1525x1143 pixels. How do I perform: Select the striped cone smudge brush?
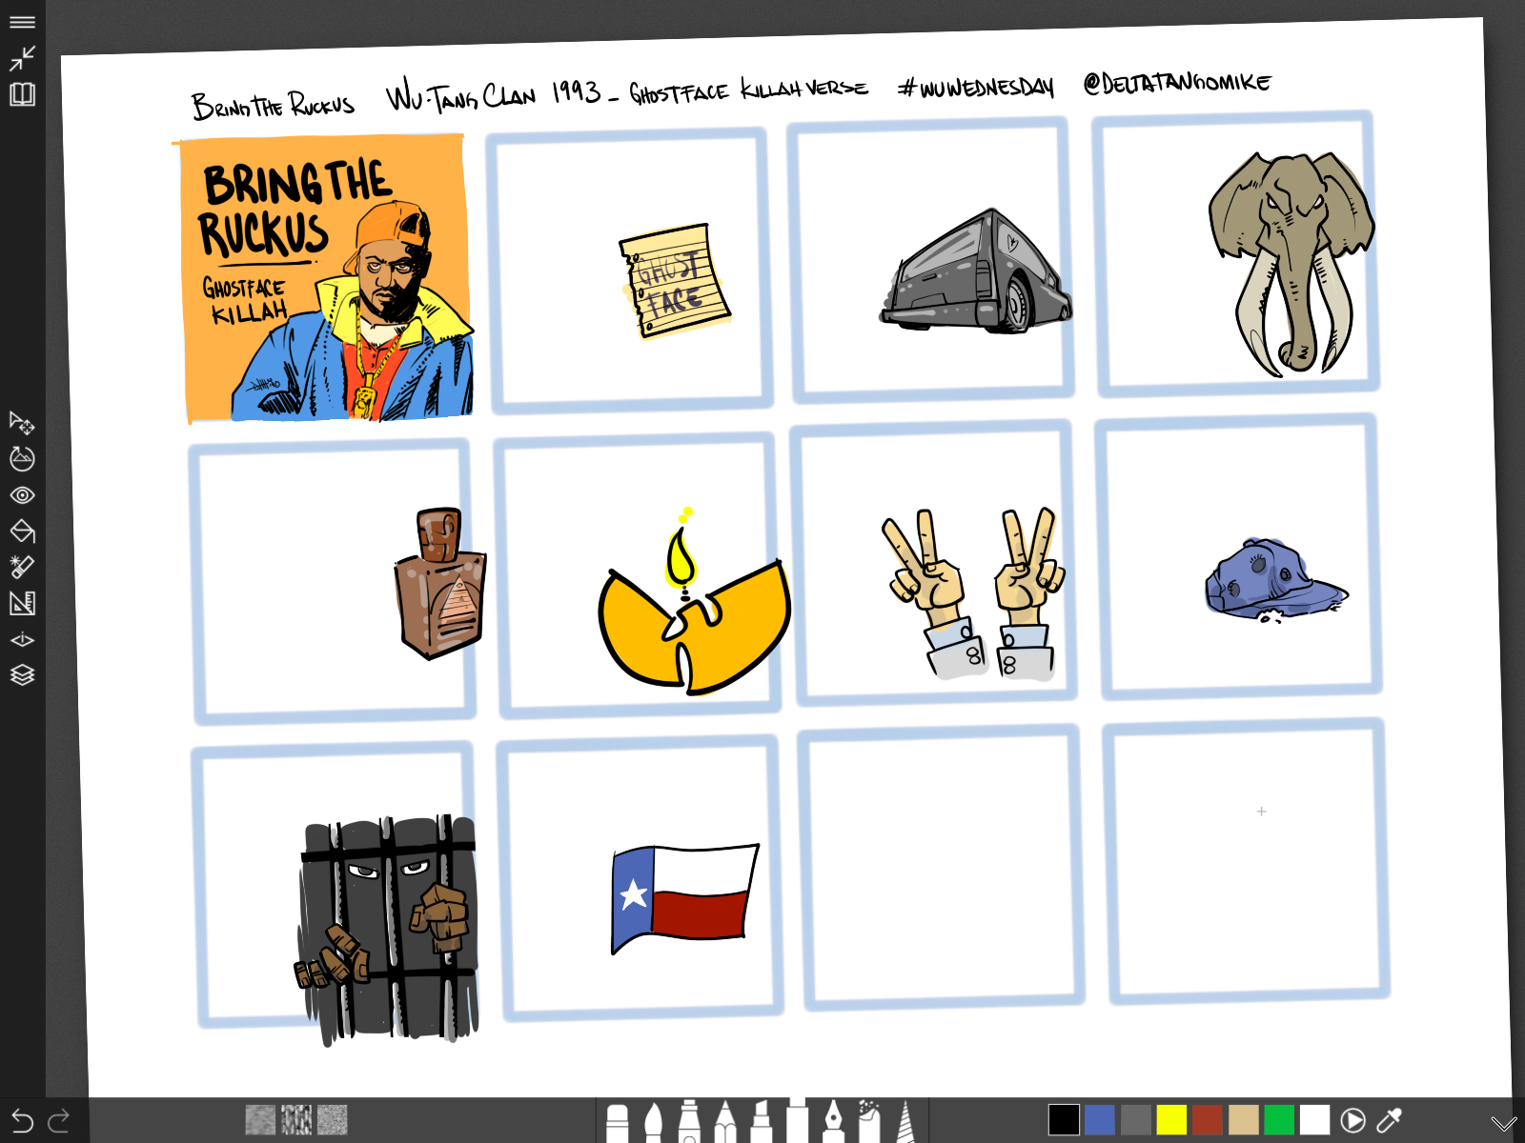(x=905, y=1121)
